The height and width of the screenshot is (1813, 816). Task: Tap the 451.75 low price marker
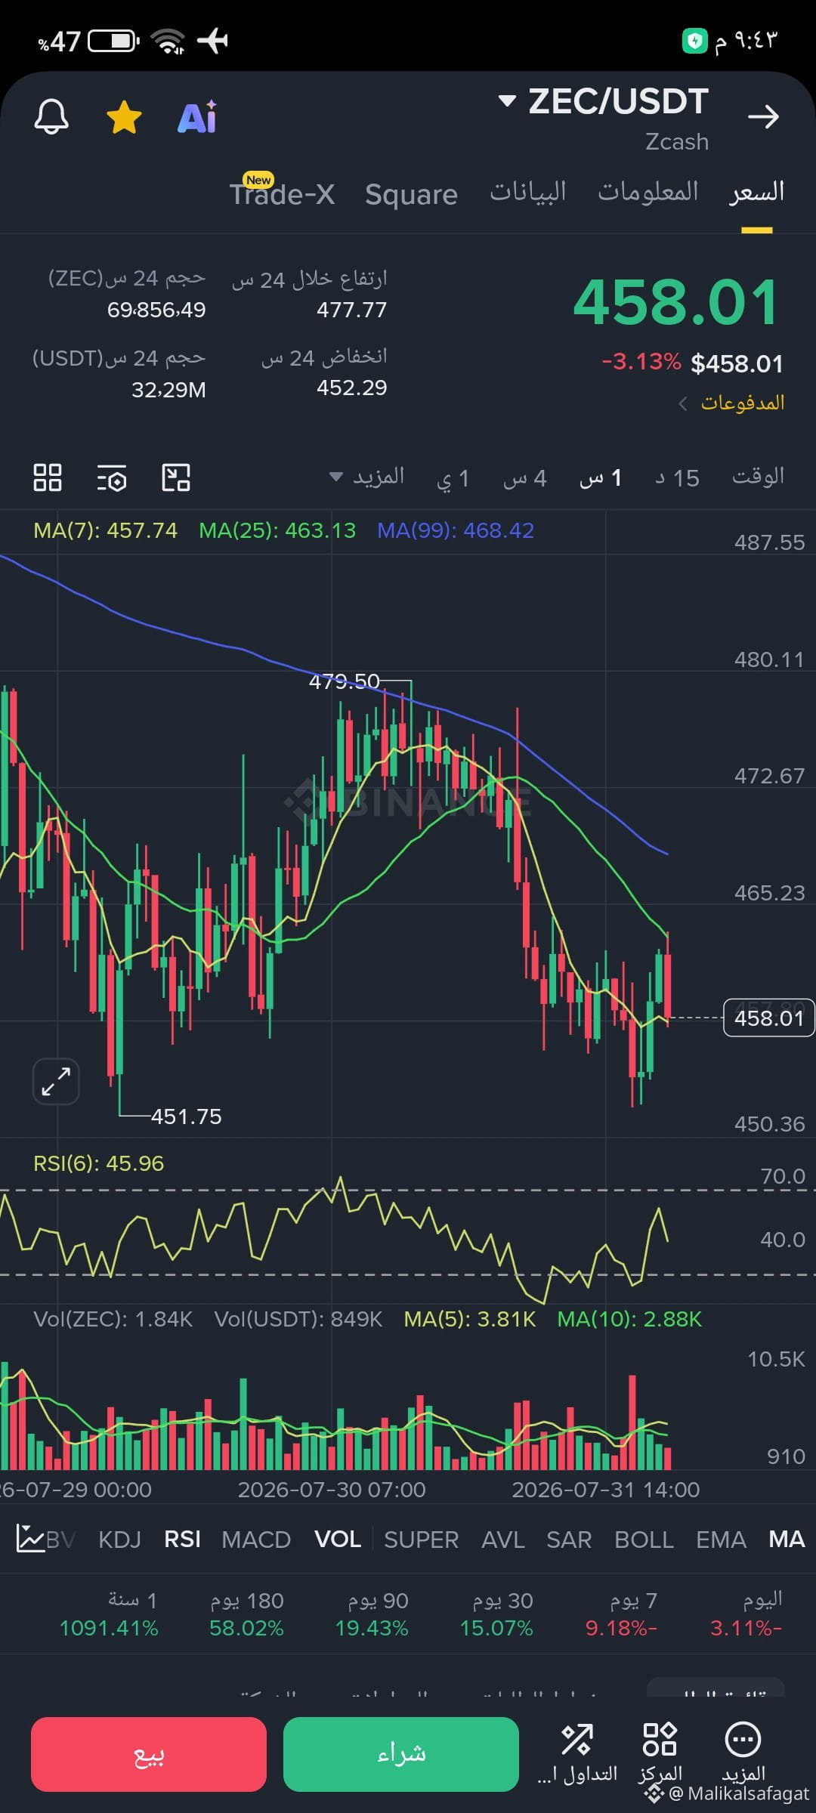click(x=186, y=1117)
